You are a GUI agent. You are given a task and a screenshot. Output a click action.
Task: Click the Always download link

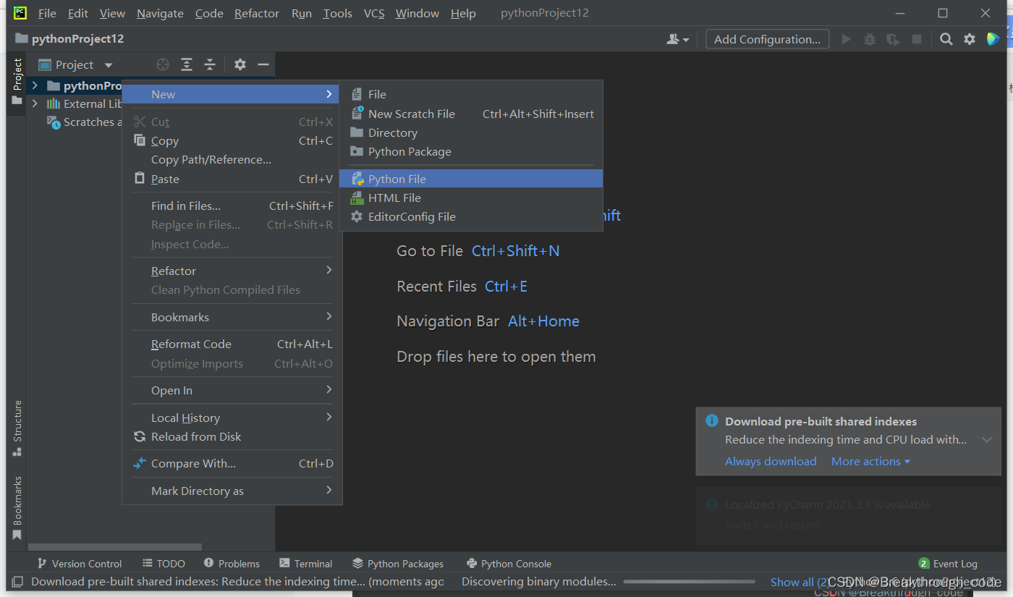(x=771, y=461)
